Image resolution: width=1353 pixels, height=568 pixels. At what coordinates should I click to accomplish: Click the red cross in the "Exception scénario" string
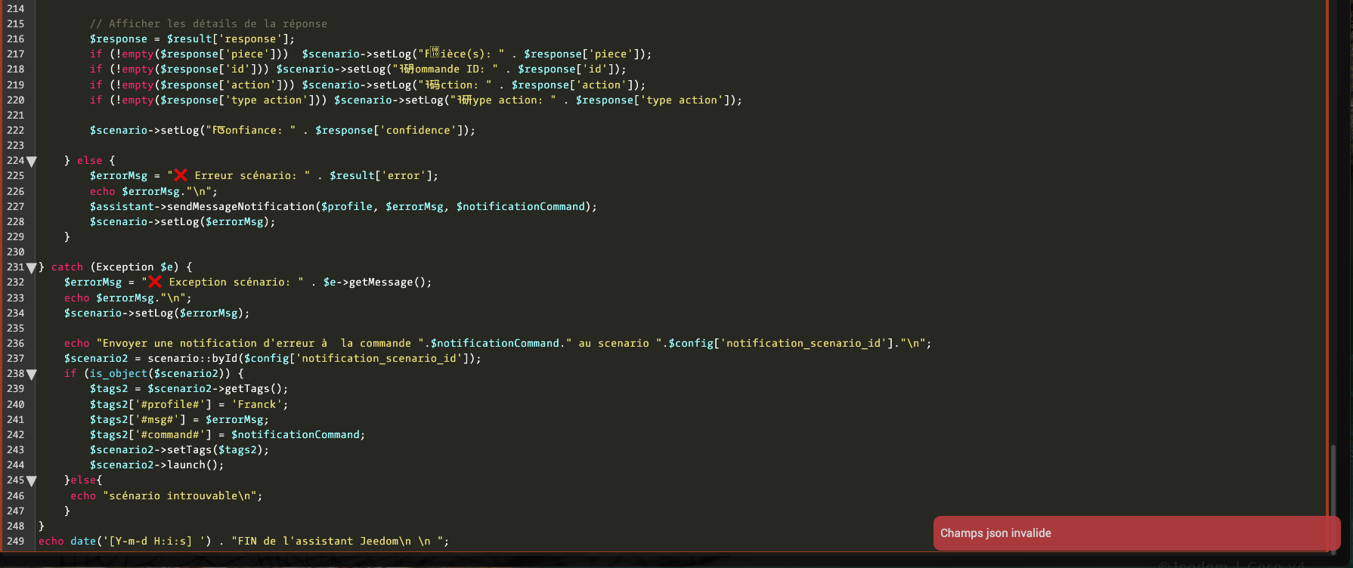tap(155, 282)
